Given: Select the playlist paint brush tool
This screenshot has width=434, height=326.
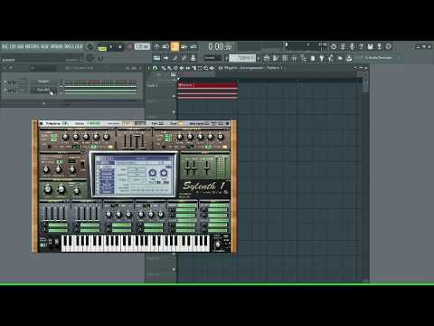Looking at the screenshot, I should [170, 68].
